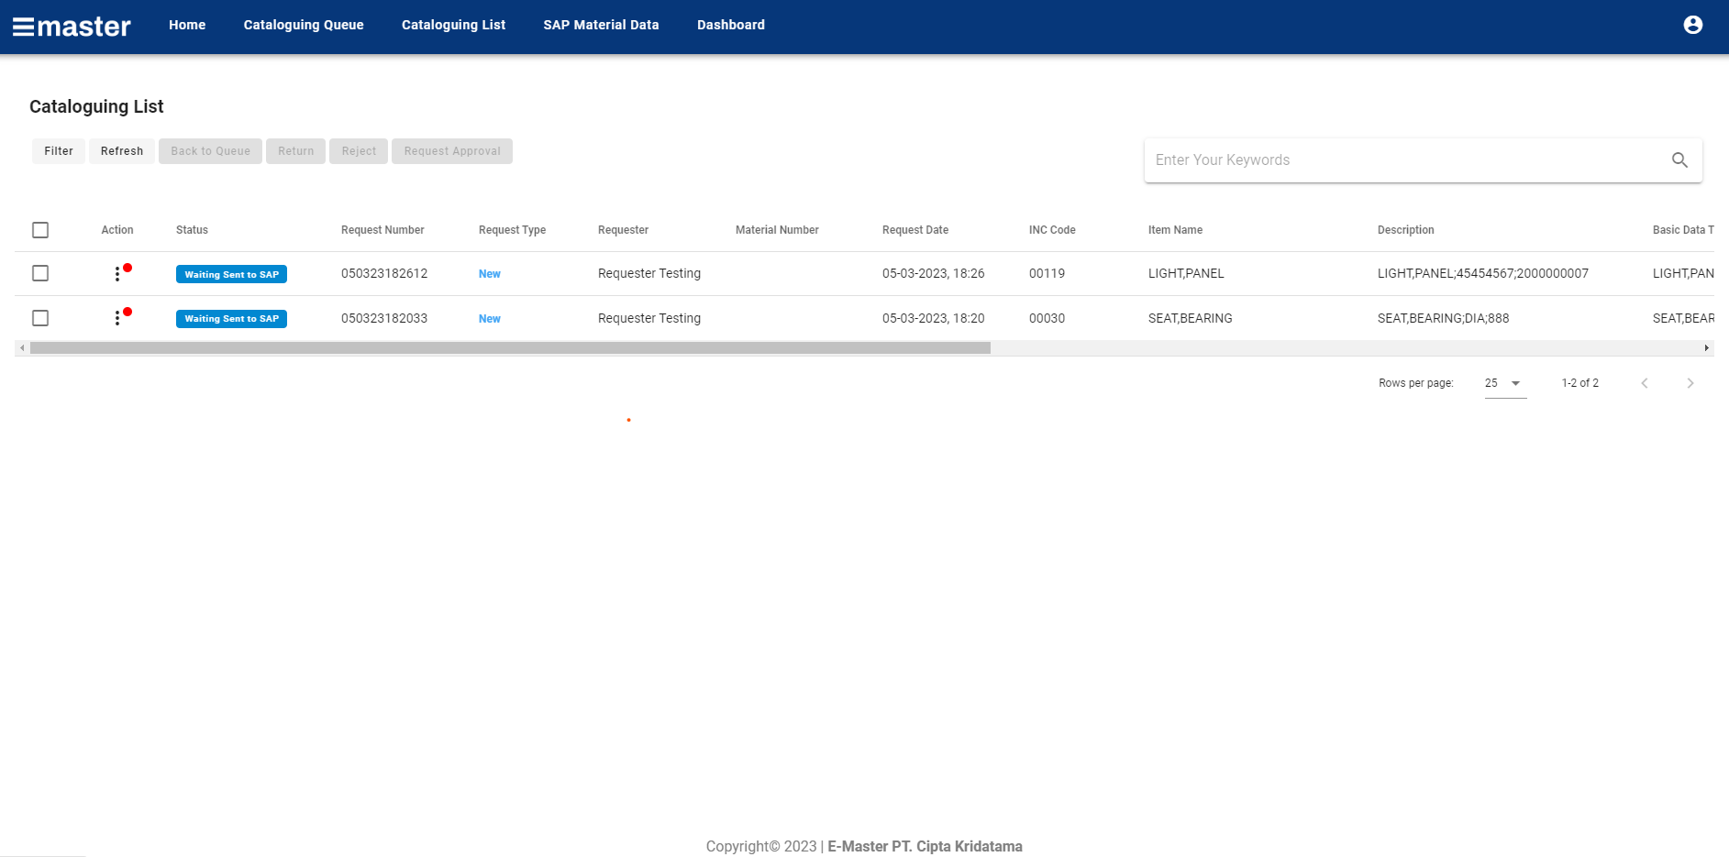
Task: Open action menu for request 050323182612
Action: pos(117,274)
